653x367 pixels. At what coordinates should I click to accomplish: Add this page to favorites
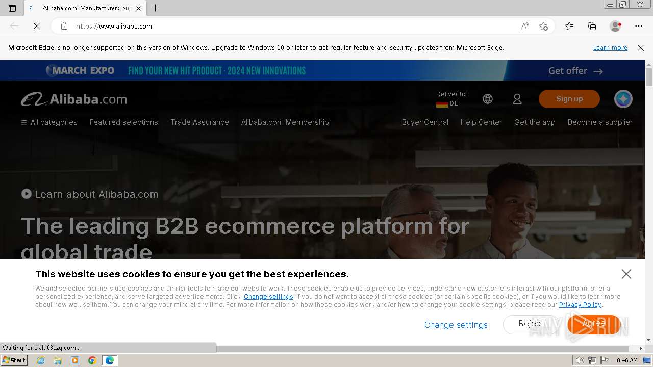(x=543, y=26)
